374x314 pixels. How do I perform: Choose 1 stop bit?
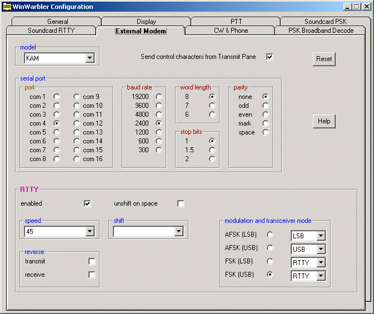pos(212,141)
